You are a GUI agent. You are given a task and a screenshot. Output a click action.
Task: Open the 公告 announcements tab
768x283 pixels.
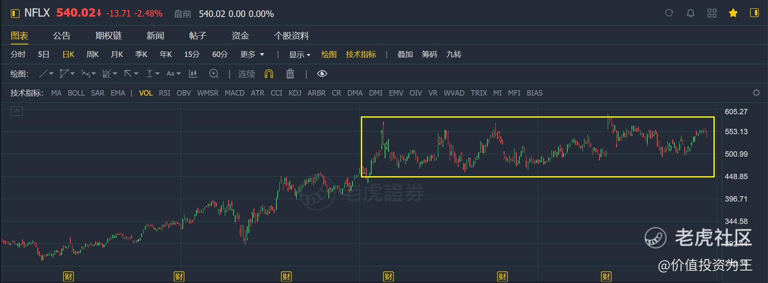[62, 36]
